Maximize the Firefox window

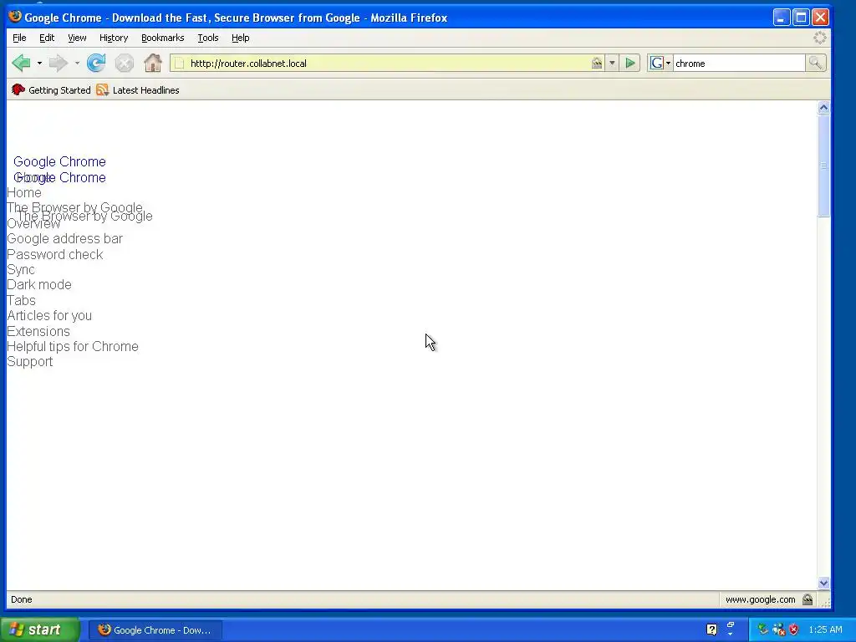(801, 18)
